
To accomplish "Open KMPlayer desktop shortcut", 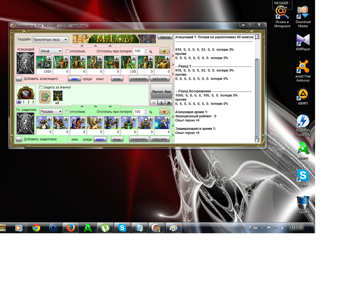I will tap(303, 42).
